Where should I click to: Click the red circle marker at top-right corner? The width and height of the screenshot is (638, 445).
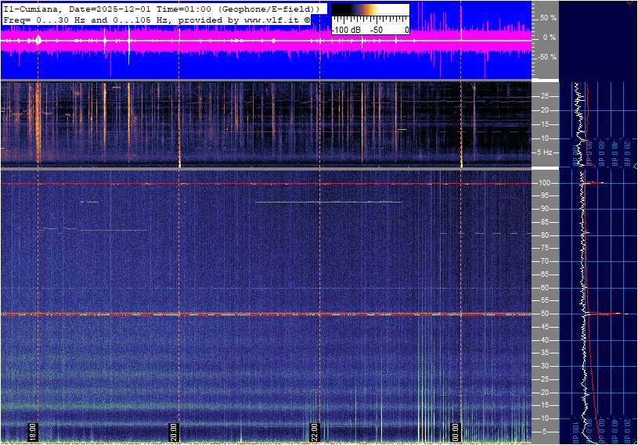point(632,2)
